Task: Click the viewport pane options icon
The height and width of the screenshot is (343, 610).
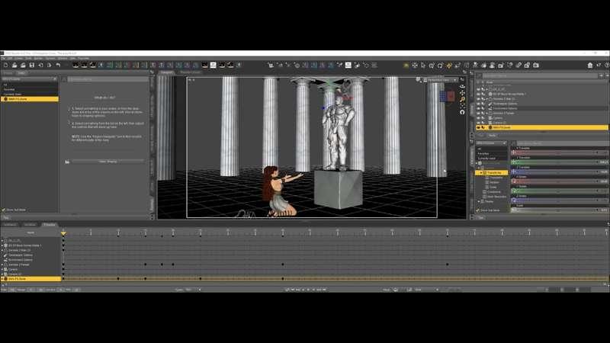Action: coord(464,72)
